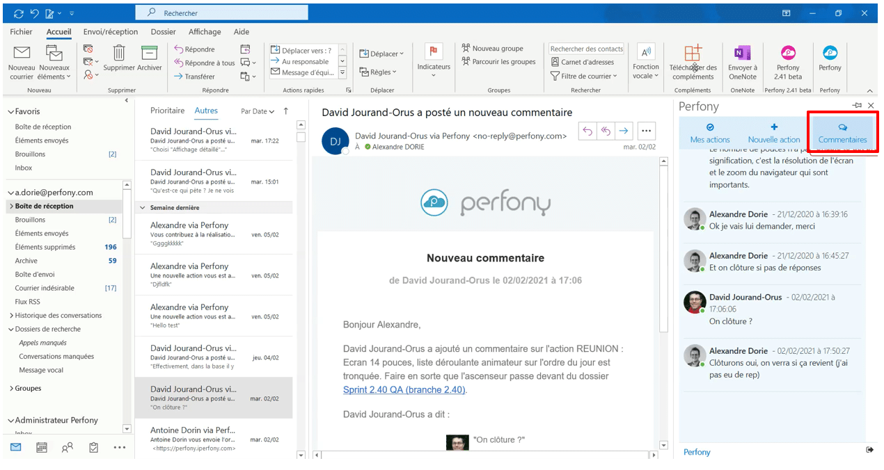The width and height of the screenshot is (884, 470).
Task: Open the calendar view in bottom navigation
Action: [x=41, y=447]
